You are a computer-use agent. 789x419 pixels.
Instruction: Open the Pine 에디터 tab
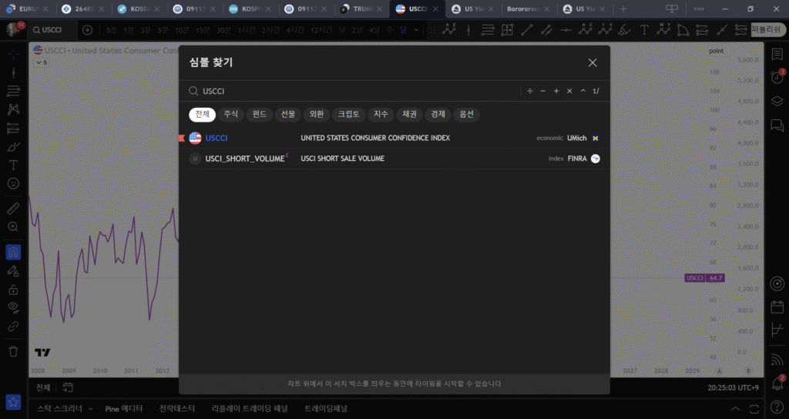click(124, 408)
